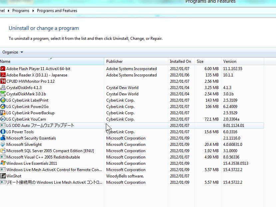This screenshot has width=276, height=207.
Task: Select Microsoft SQL Server 2005 Compact Edition [ENU]
Action: (50, 151)
